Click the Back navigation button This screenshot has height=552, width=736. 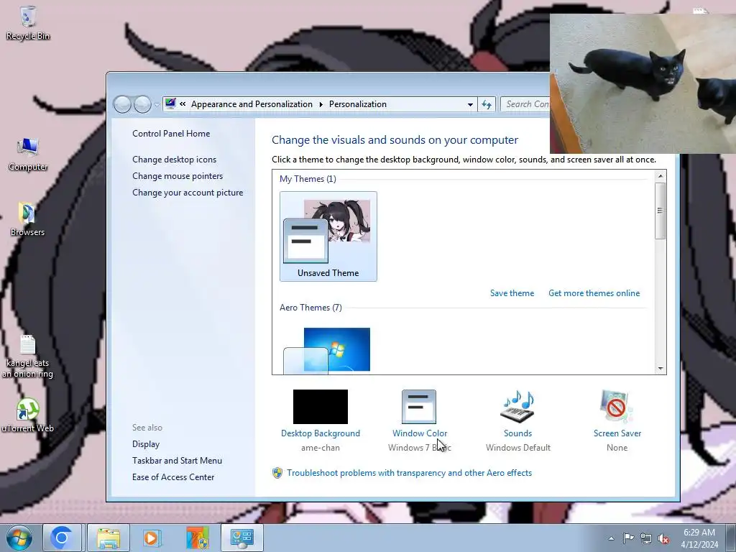click(x=122, y=104)
